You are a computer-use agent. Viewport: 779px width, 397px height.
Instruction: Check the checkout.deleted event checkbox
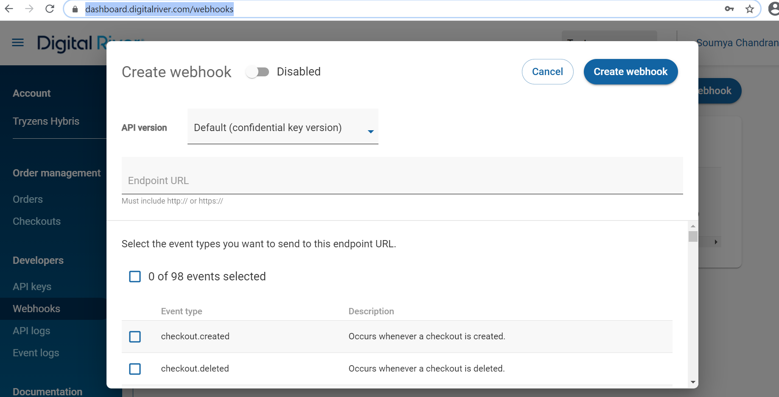pyautogui.click(x=135, y=369)
